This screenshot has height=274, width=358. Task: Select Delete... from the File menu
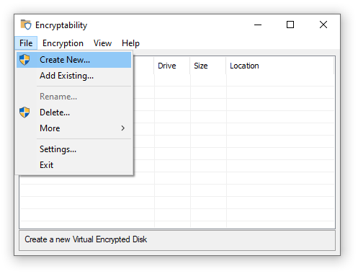(x=74, y=112)
